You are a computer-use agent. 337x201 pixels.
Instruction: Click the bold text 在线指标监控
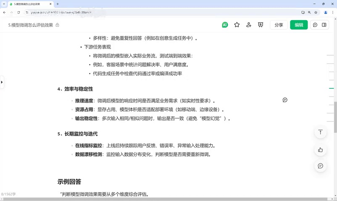(x=89, y=146)
